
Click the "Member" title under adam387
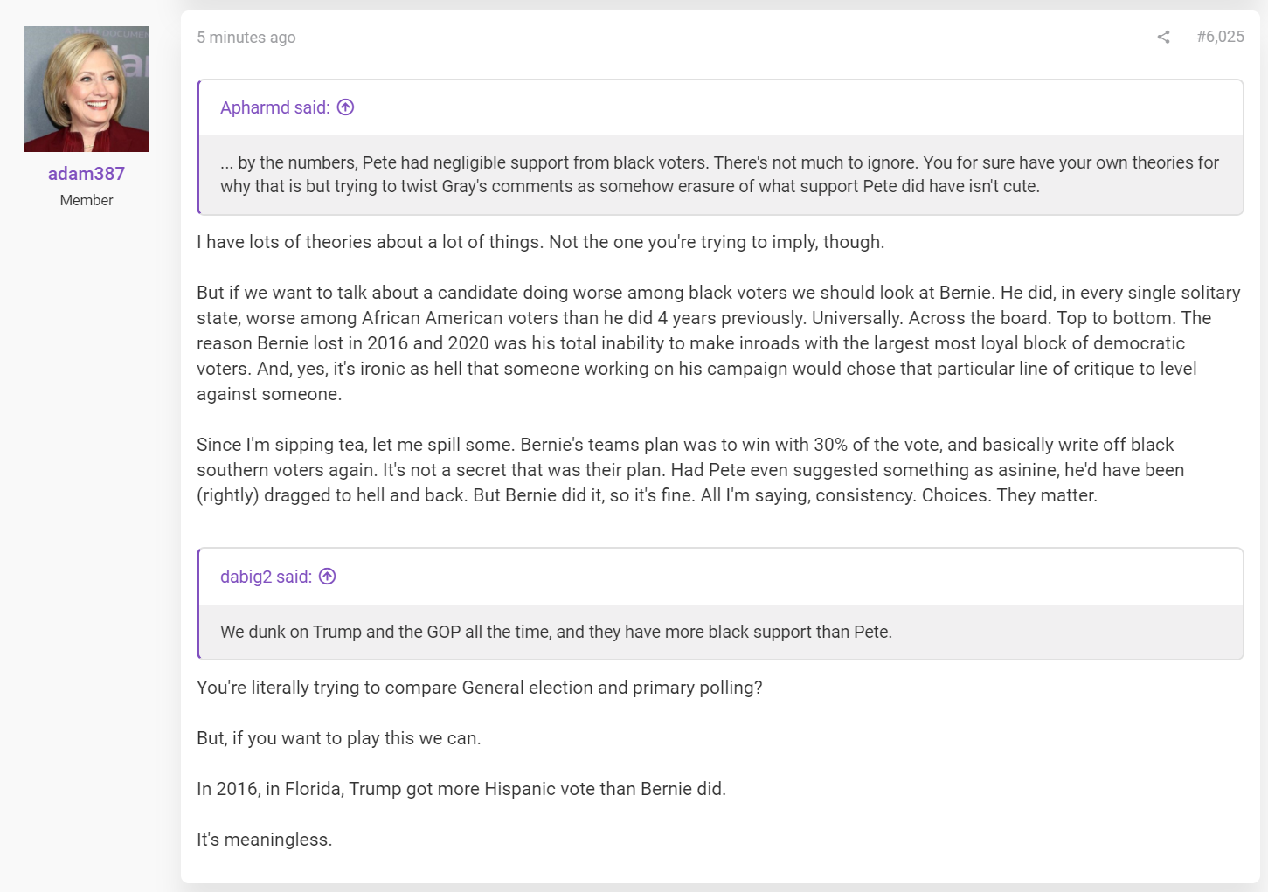coord(87,200)
